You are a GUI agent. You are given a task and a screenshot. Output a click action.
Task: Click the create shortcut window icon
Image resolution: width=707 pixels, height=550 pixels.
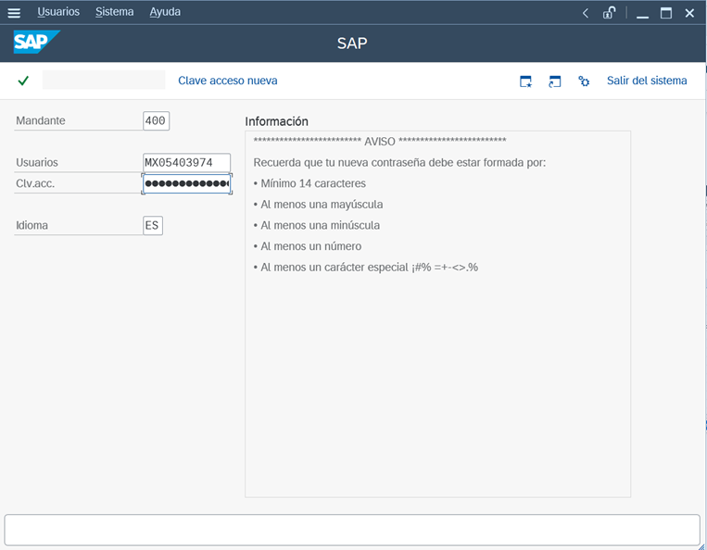555,81
